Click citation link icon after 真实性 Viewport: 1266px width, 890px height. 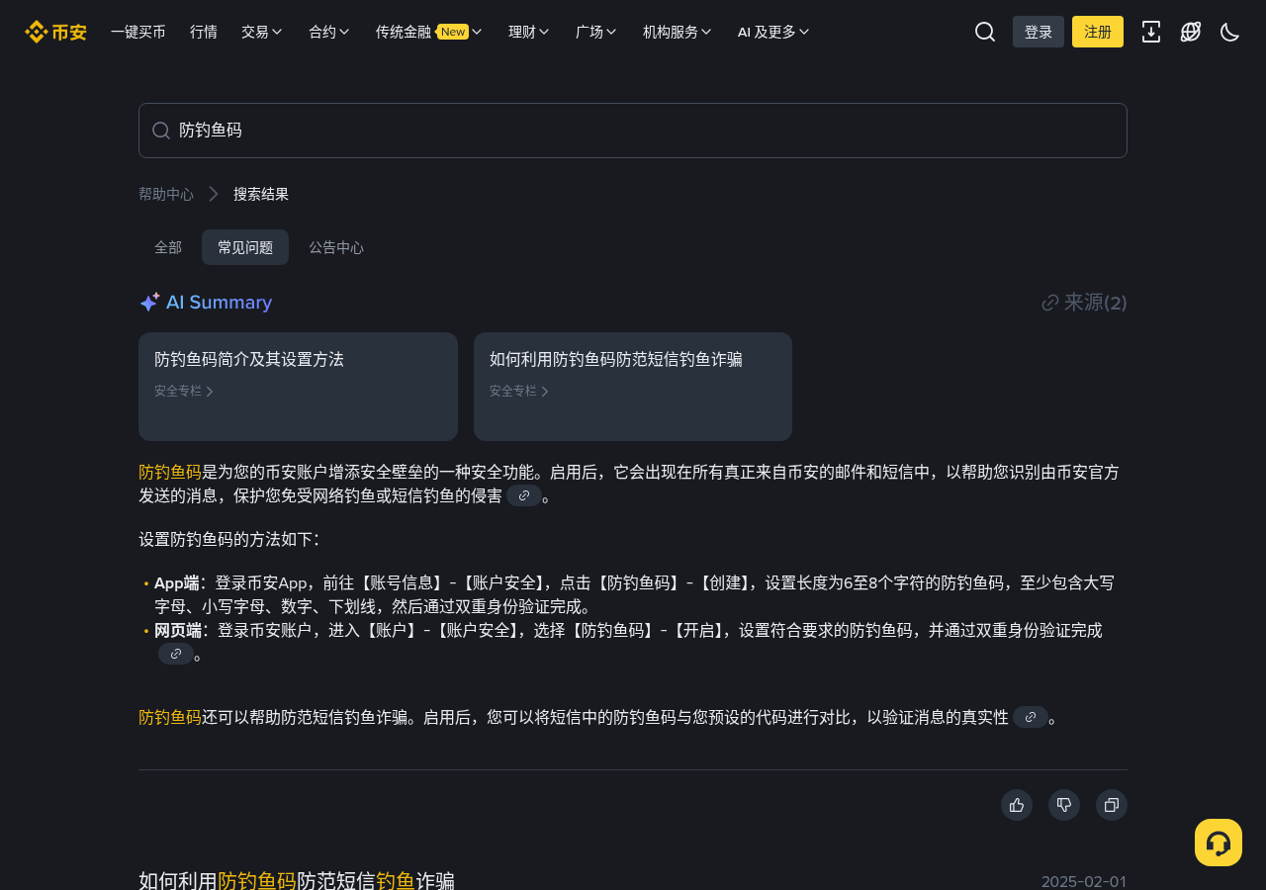(x=1031, y=717)
